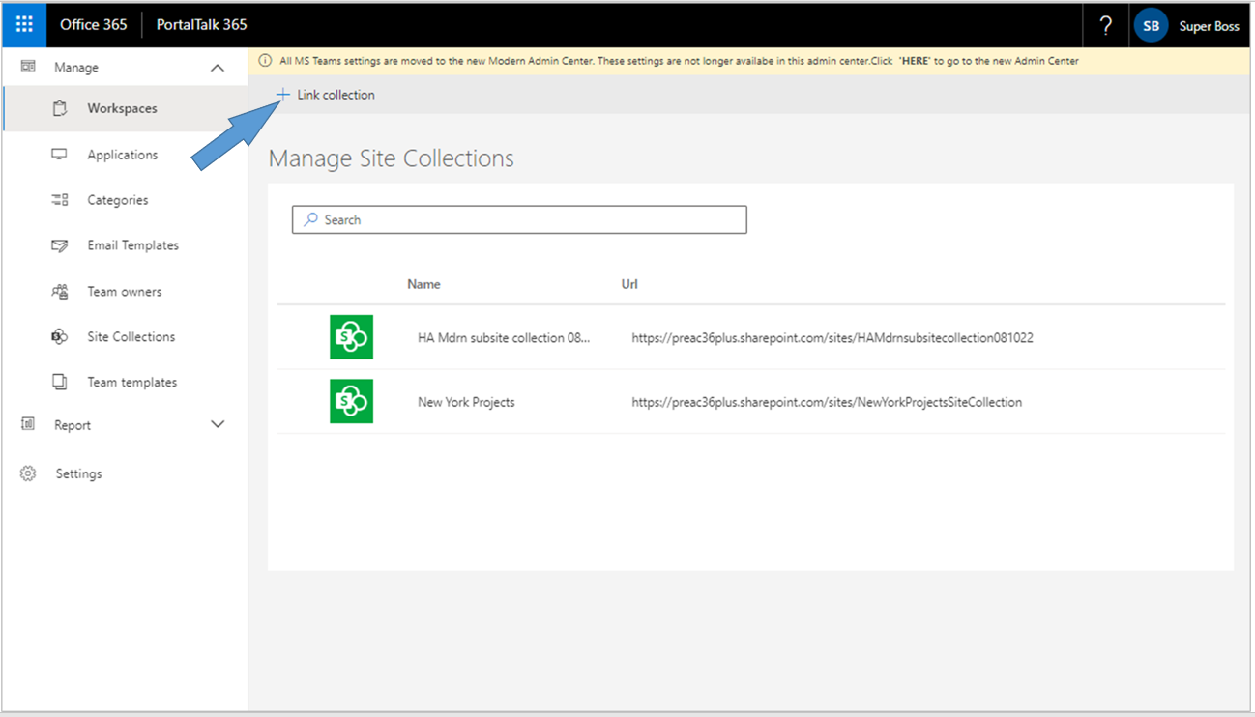1255x717 pixels.
Task: Open the Office 365 app launcher grid
Action: [24, 24]
